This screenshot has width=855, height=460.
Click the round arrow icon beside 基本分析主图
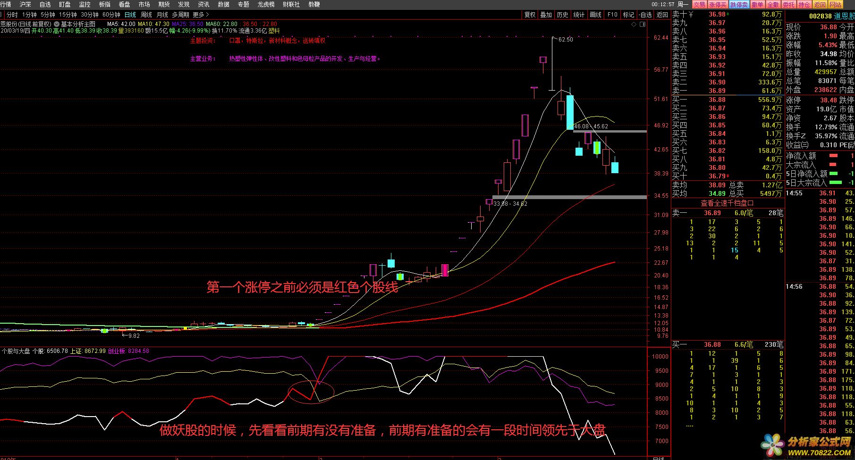(57, 24)
